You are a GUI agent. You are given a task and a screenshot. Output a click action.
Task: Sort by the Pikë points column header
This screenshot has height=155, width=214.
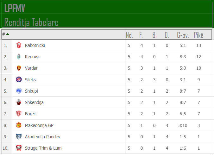point(198,35)
